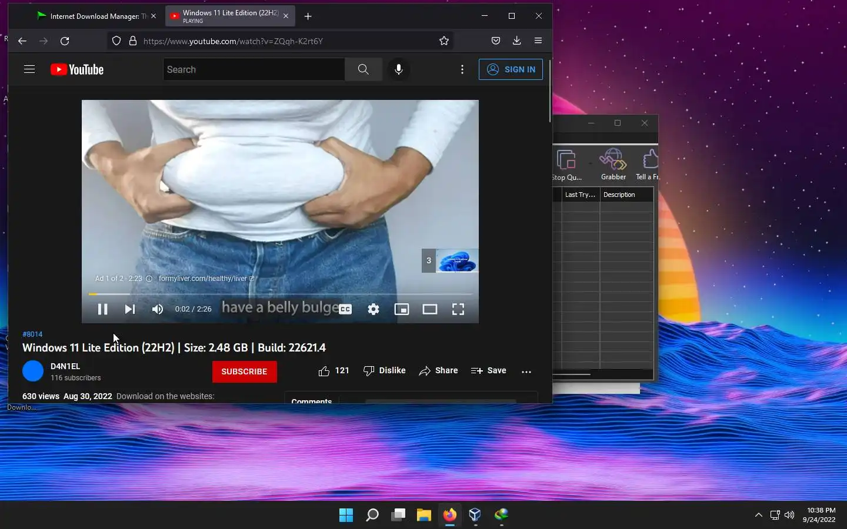Open Firefox downloads panel

click(x=516, y=41)
